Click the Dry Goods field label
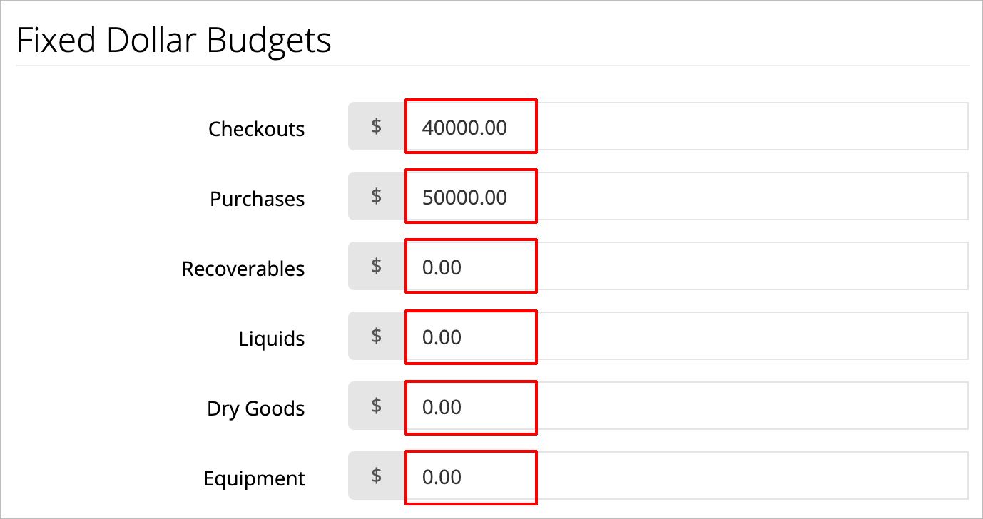Viewport: 983px width, 519px height. coord(255,408)
